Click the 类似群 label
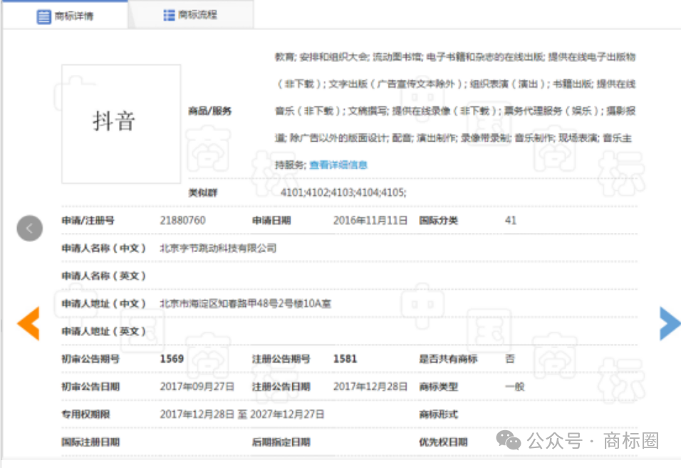Screen dimensions: 681x468 pyautogui.click(x=203, y=193)
